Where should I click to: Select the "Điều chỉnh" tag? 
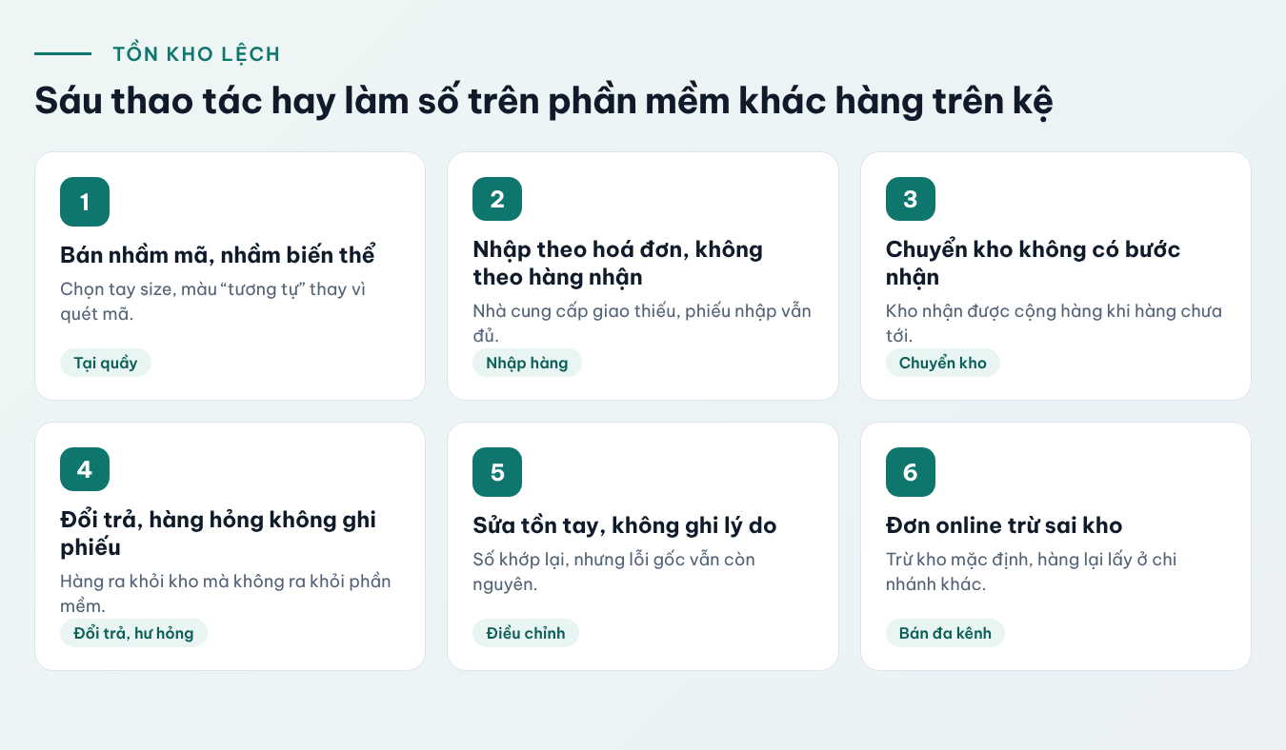tap(526, 633)
